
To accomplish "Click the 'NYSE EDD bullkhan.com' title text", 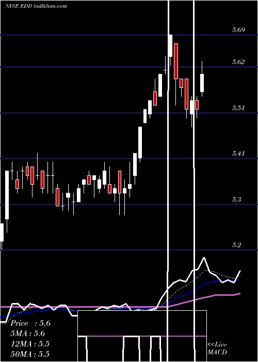I will click(36, 6).
